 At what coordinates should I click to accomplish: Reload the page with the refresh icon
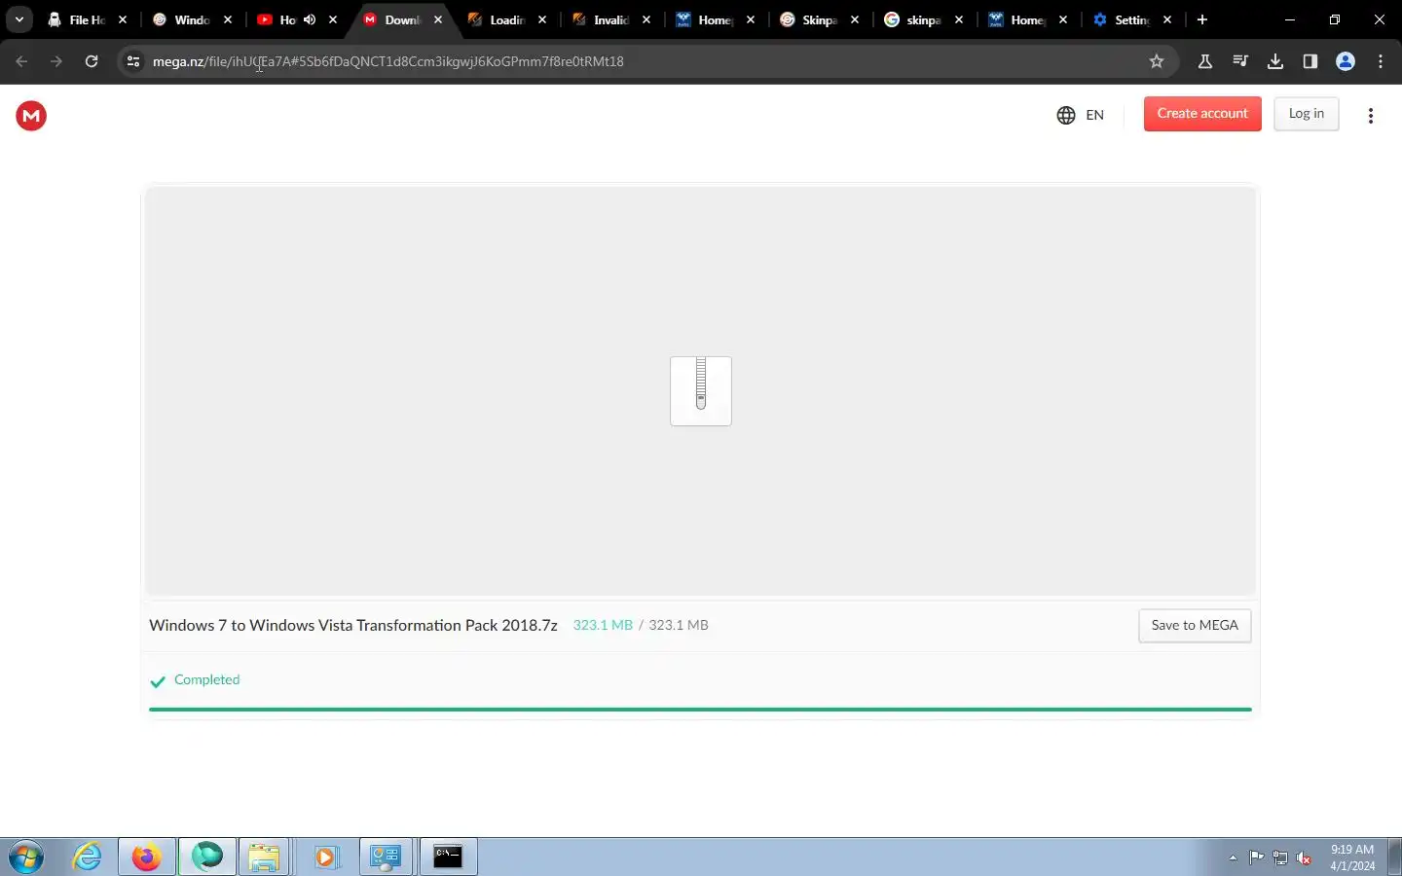pos(92,61)
